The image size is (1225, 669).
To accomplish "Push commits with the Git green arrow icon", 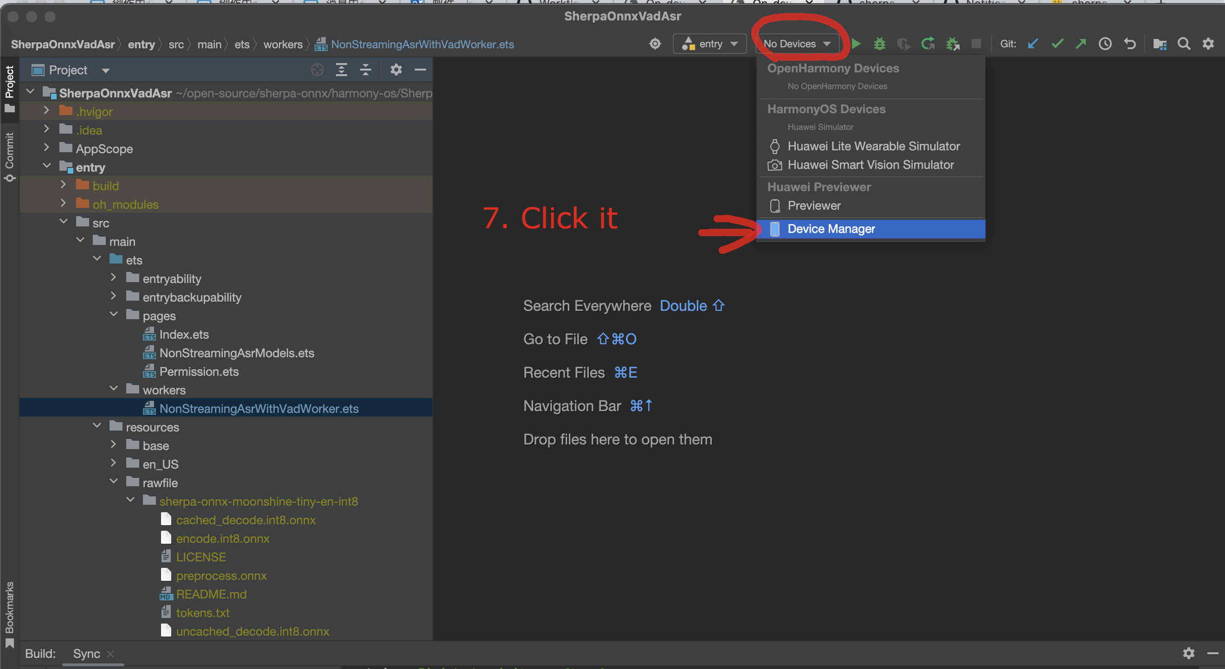I will tap(1081, 44).
